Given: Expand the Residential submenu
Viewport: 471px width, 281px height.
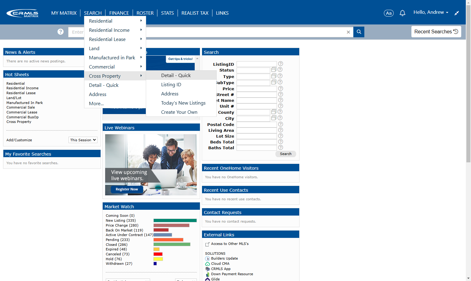Looking at the screenshot, I should (115, 21).
